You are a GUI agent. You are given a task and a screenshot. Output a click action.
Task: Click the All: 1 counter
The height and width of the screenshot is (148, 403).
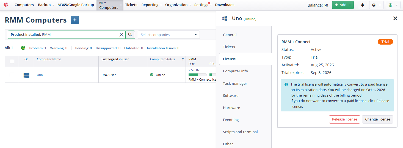[9, 48]
